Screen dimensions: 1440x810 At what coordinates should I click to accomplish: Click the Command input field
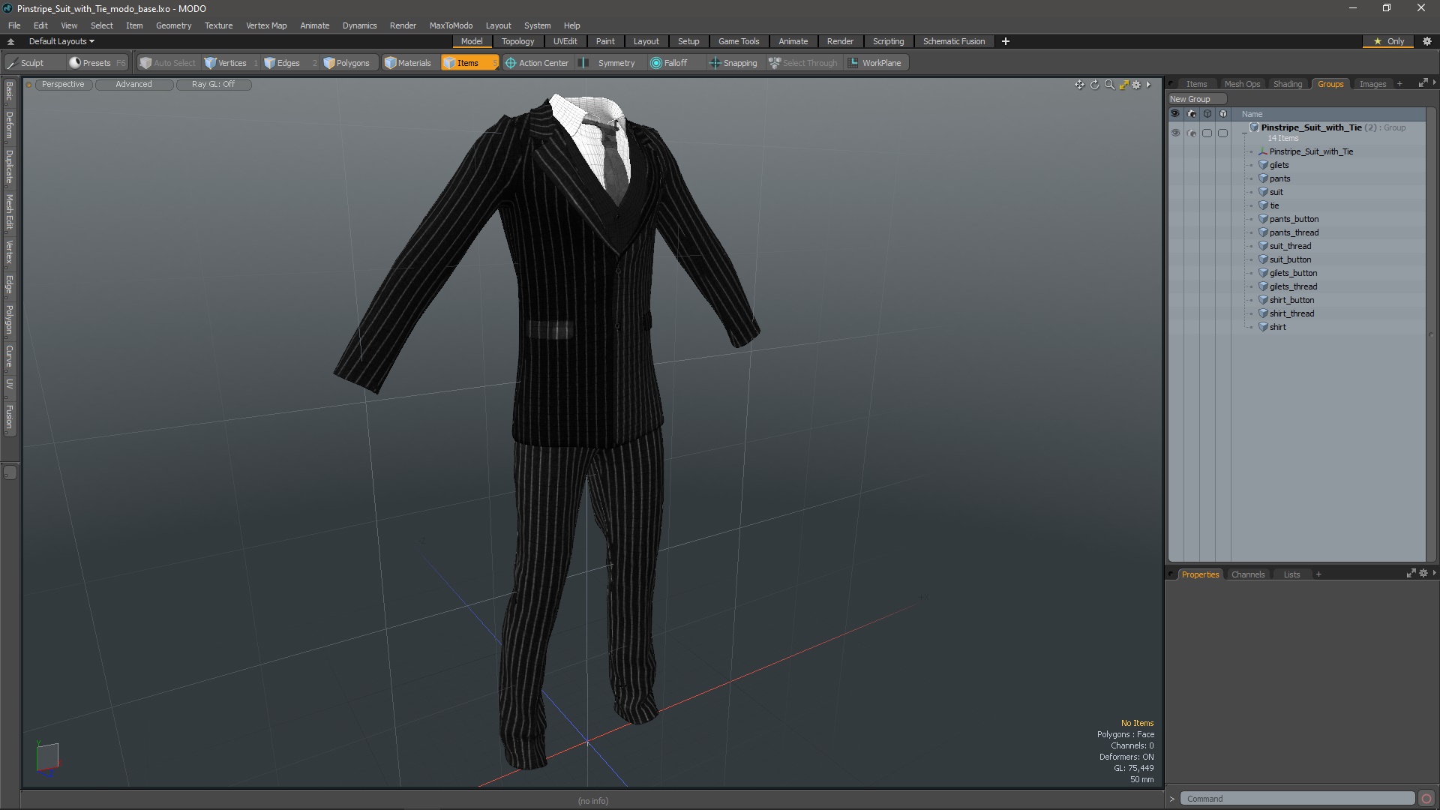coord(1296,799)
